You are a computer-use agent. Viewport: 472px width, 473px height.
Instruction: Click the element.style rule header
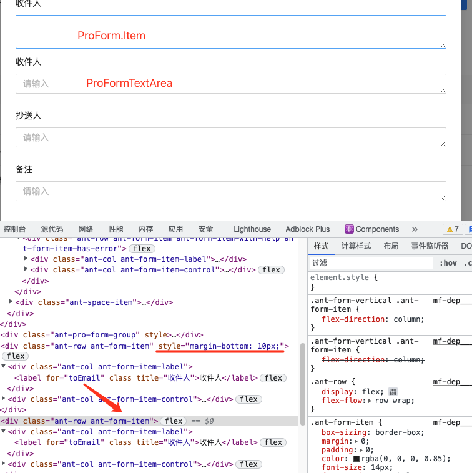tap(344, 277)
